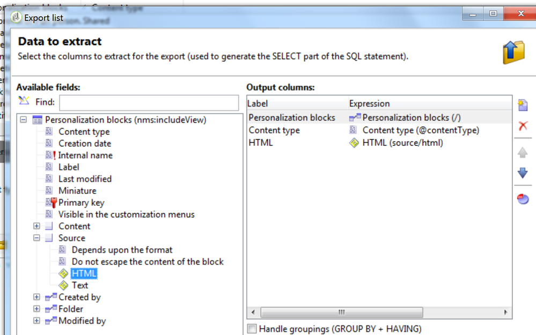
Task: Click the move column up arrow
Action: coord(523,153)
